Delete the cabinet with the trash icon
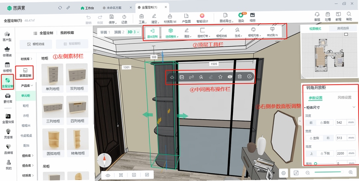The height and width of the screenshot is (181, 359). click(240, 77)
